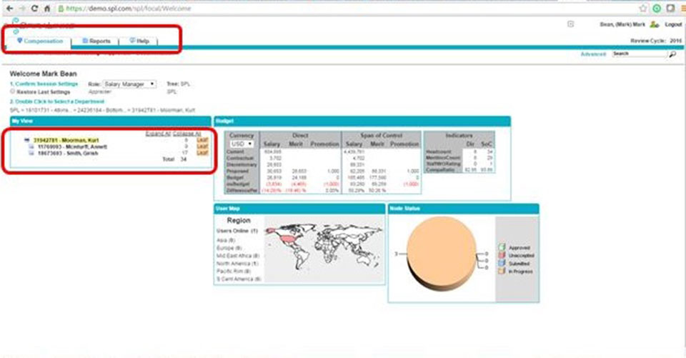
Task: Click the Bean, (Mark) Mark username text
Action: 622,24
